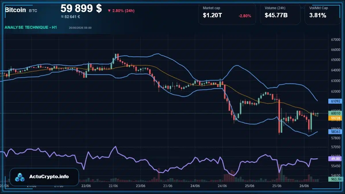Click the 63000 price axis label
Image resolution: width=345 pixels, height=194 pixels.
coord(336,81)
